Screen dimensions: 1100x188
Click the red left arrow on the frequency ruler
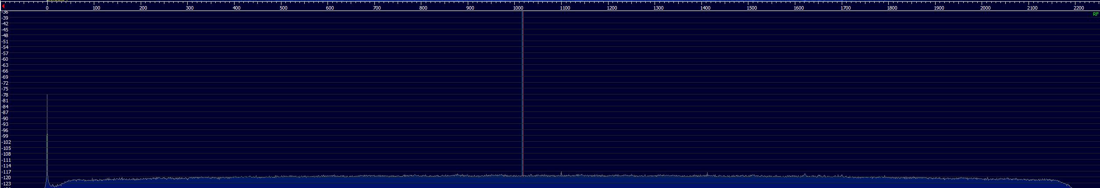[3, 6]
